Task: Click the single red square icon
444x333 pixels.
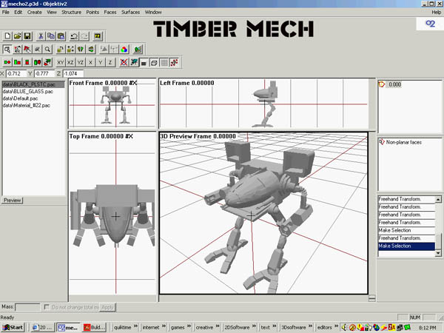Action: (x=27, y=62)
